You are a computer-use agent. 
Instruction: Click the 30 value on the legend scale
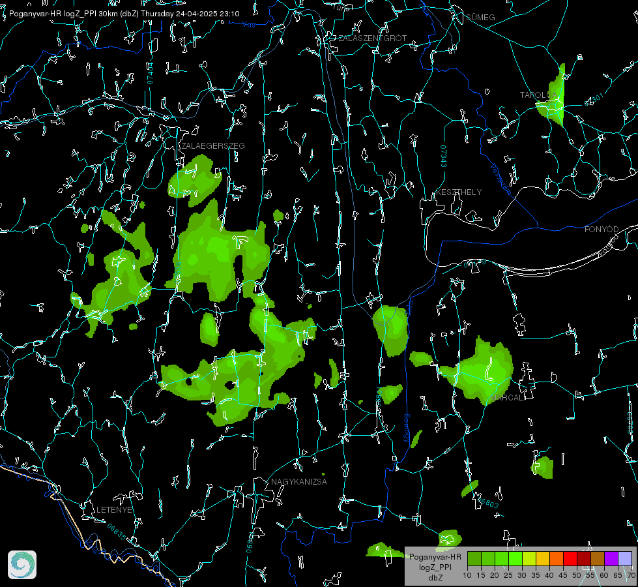click(x=522, y=575)
